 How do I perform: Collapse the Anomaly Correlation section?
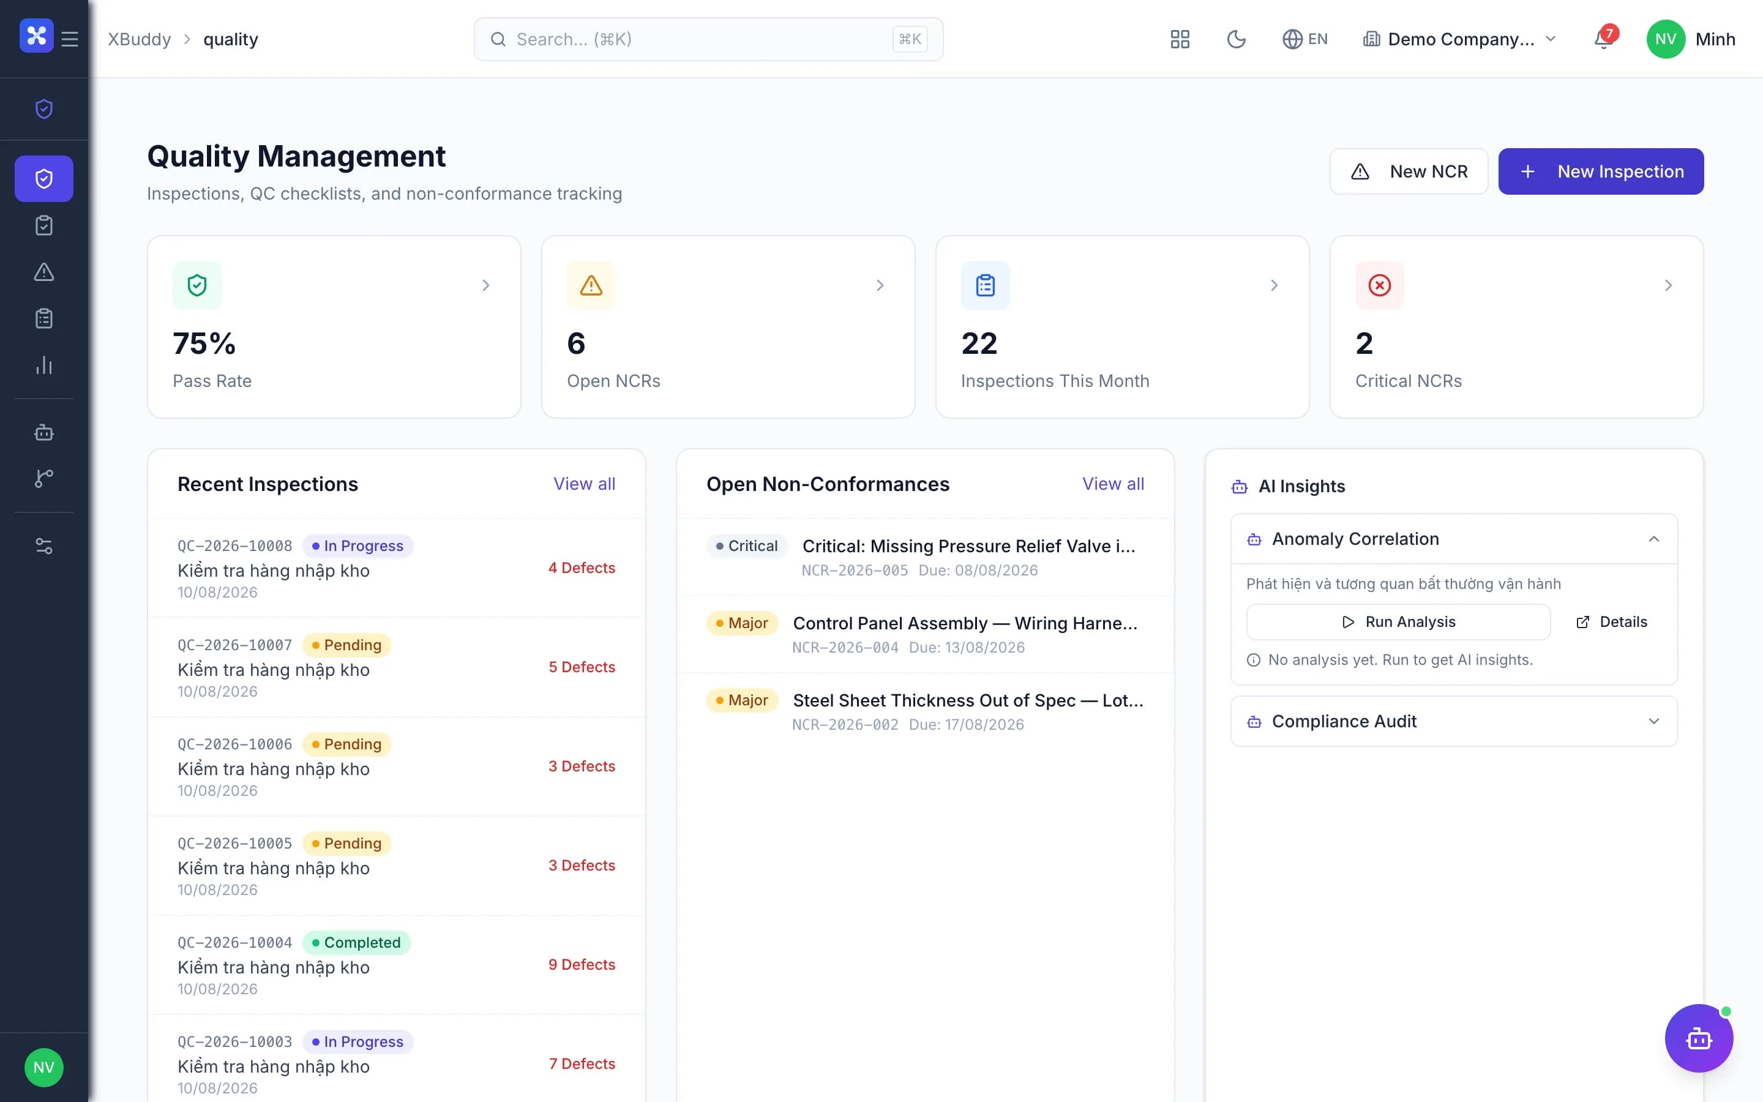(1454, 539)
